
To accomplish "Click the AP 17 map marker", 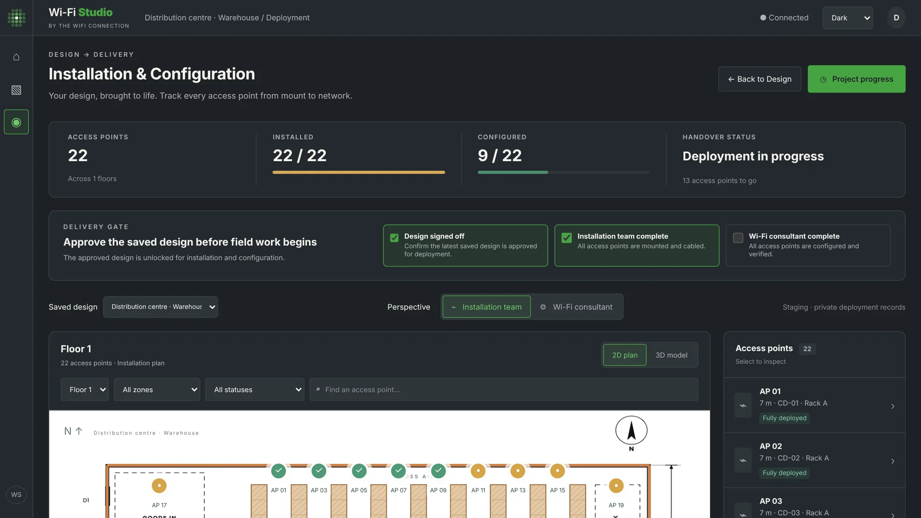I will click(159, 485).
